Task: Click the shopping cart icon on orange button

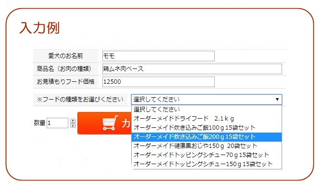Action: click(x=110, y=123)
